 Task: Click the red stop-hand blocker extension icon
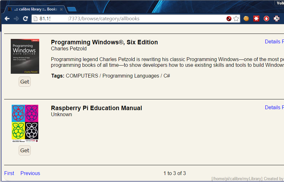click(x=266, y=19)
